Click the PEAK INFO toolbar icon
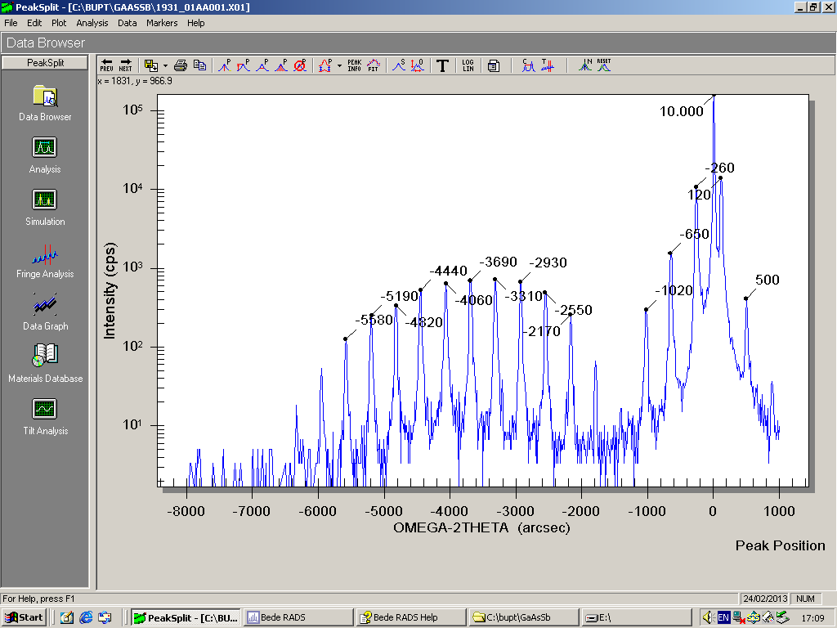This screenshot has width=837, height=628. (x=354, y=65)
